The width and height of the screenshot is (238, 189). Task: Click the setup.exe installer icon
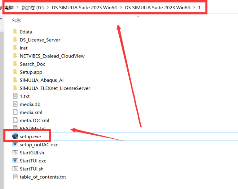coord(15,136)
